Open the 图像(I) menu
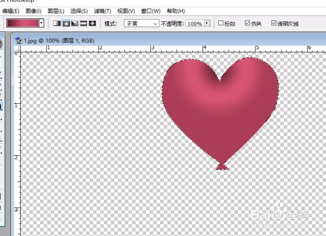This screenshot has height=236, width=326. point(34,11)
